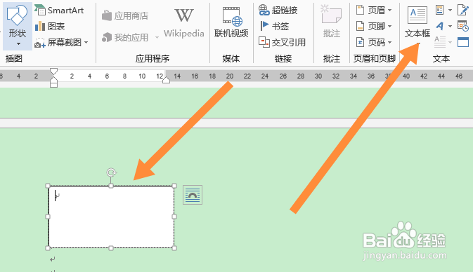
Task: Expand the WordArt dropdown arrow
Action: pos(450,26)
